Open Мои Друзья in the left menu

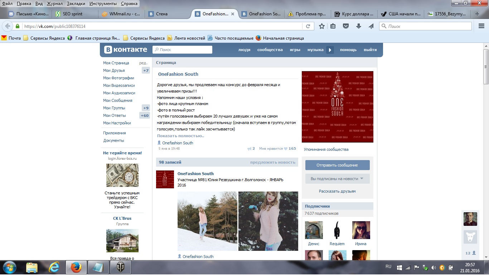click(x=114, y=70)
